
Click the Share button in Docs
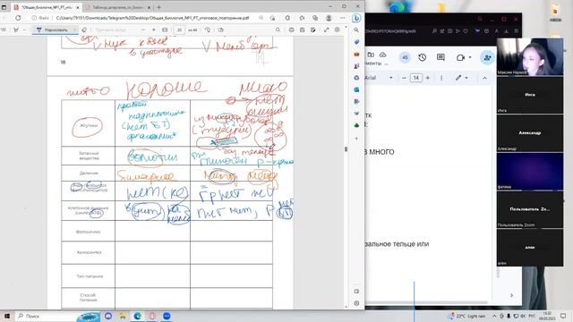(x=487, y=57)
